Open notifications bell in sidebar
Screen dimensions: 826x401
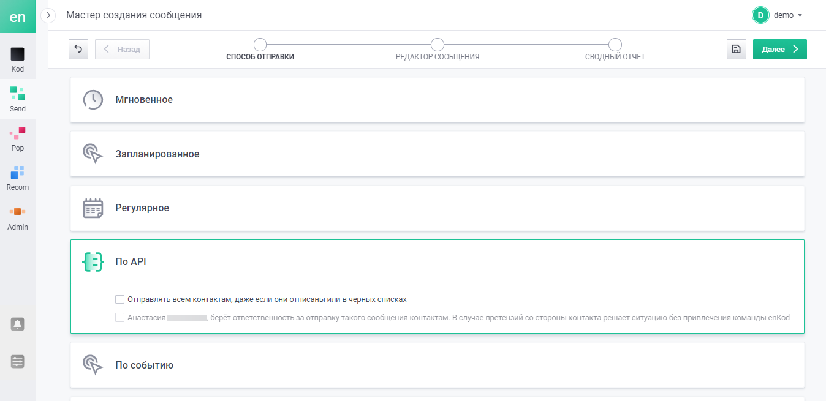18,324
